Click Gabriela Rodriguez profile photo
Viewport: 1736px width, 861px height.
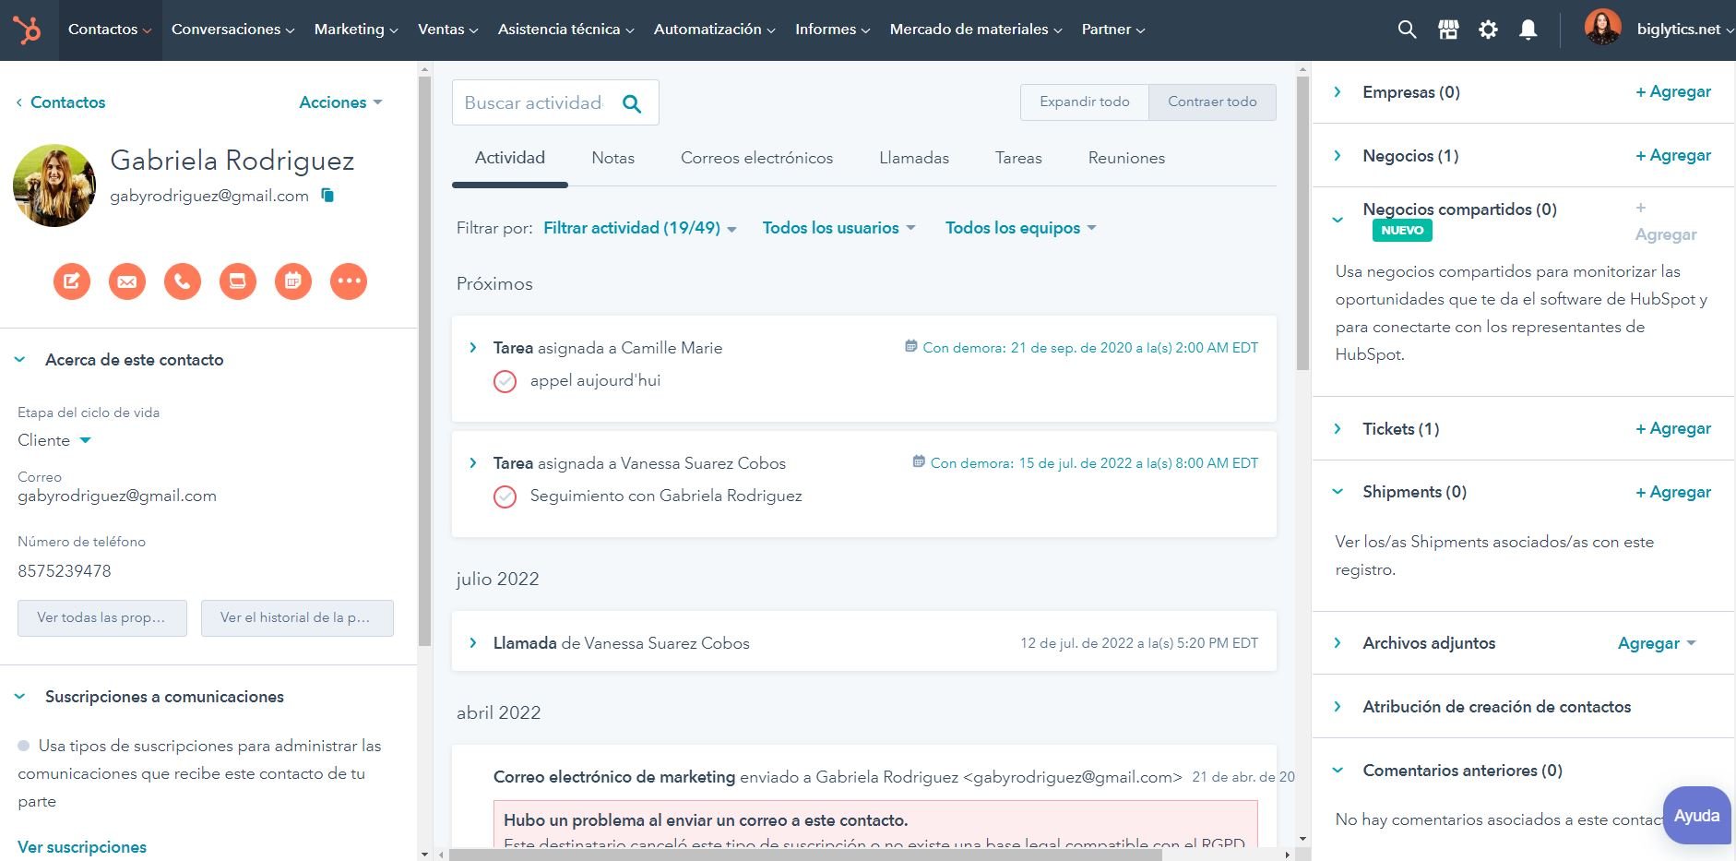coord(54,185)
